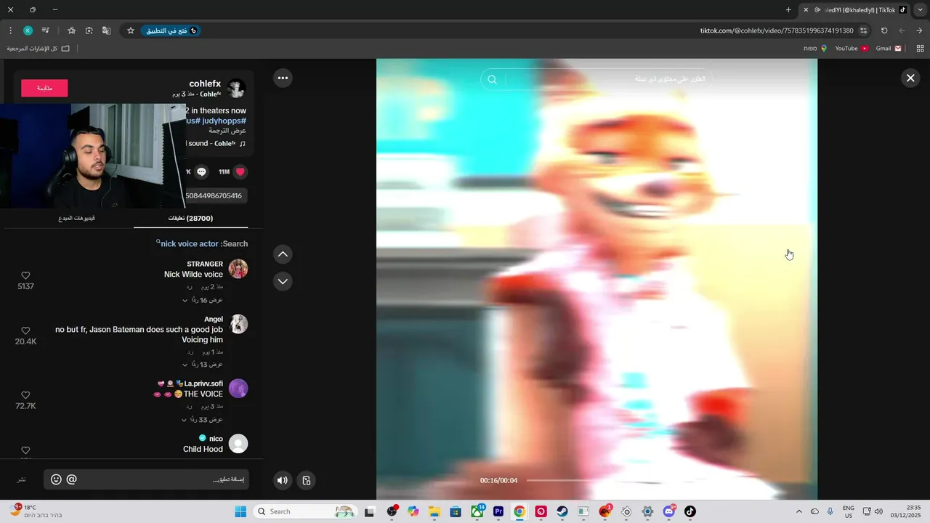Click the button next to the volume control
Image resolution: width=930 pixels, height=523 pixels.
[x=307, y=480]
